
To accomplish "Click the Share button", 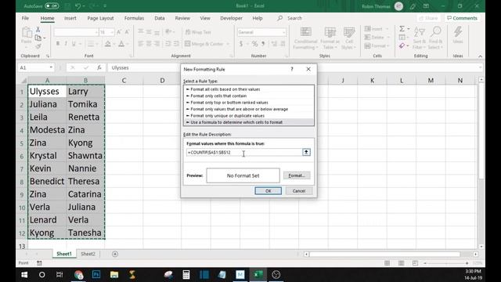I will click(428, 18).
